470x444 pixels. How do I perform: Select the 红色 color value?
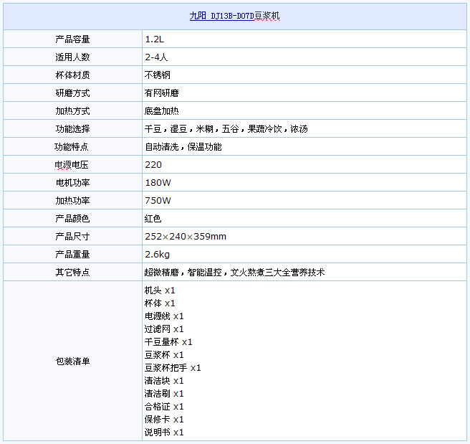[153, 218]
